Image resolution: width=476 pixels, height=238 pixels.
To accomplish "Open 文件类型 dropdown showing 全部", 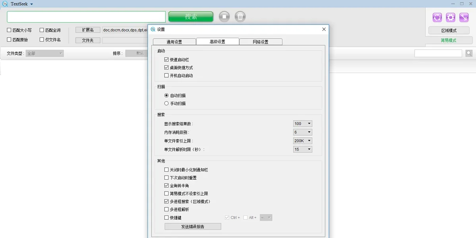I will tap(45, 53).
